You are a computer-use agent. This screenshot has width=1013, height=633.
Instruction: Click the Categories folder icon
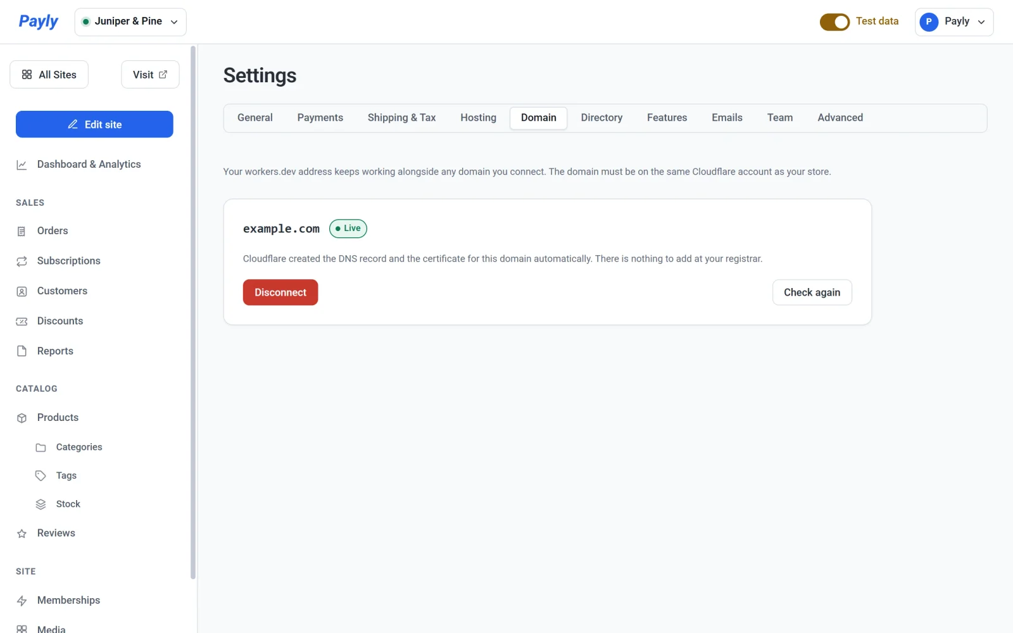[x=41, y=448]
